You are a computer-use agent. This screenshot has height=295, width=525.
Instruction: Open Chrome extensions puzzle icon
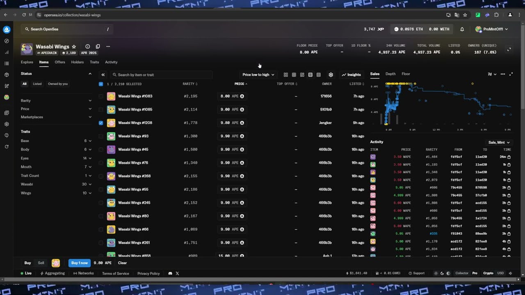496,15
